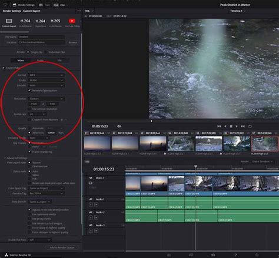Jump to first frame in viewer
The height and width of the screenshot is (258, 279).
click(x=219, y=126)
